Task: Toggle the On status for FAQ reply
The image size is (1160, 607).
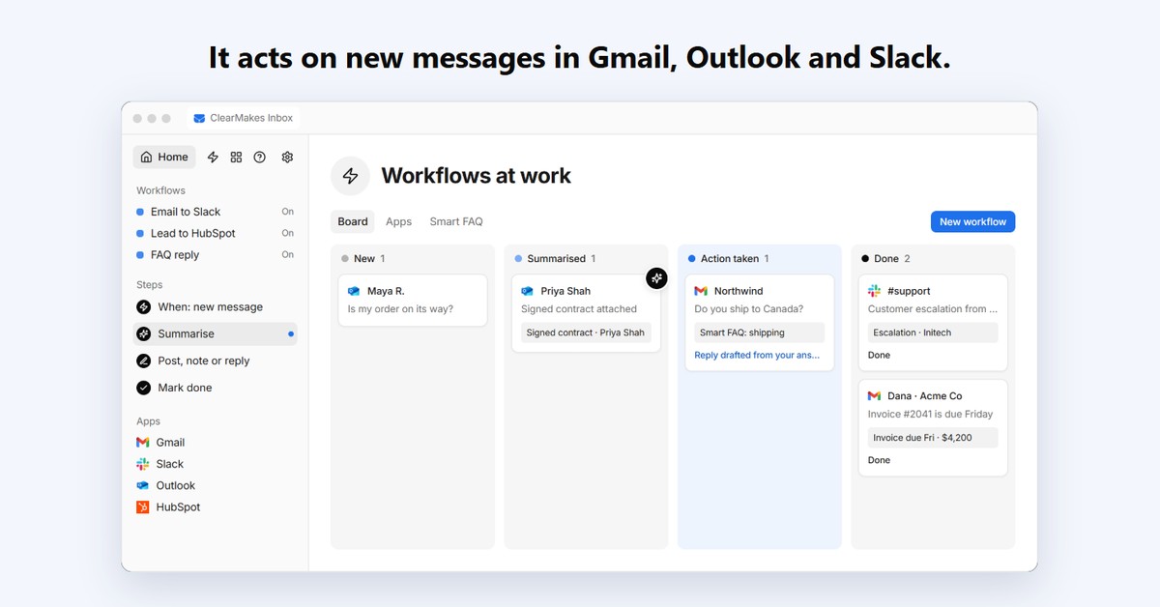Action: (288, 255)
